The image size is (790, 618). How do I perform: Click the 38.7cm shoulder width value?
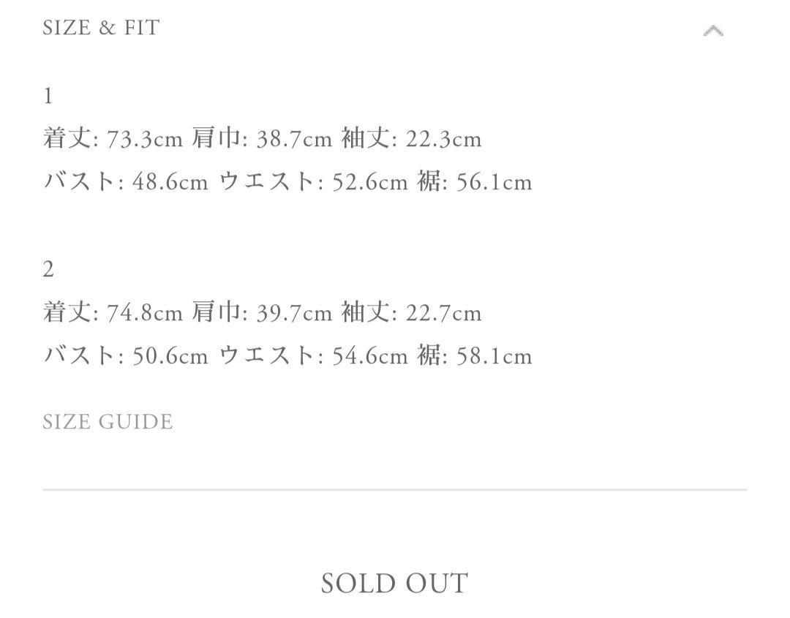(294, 139)
